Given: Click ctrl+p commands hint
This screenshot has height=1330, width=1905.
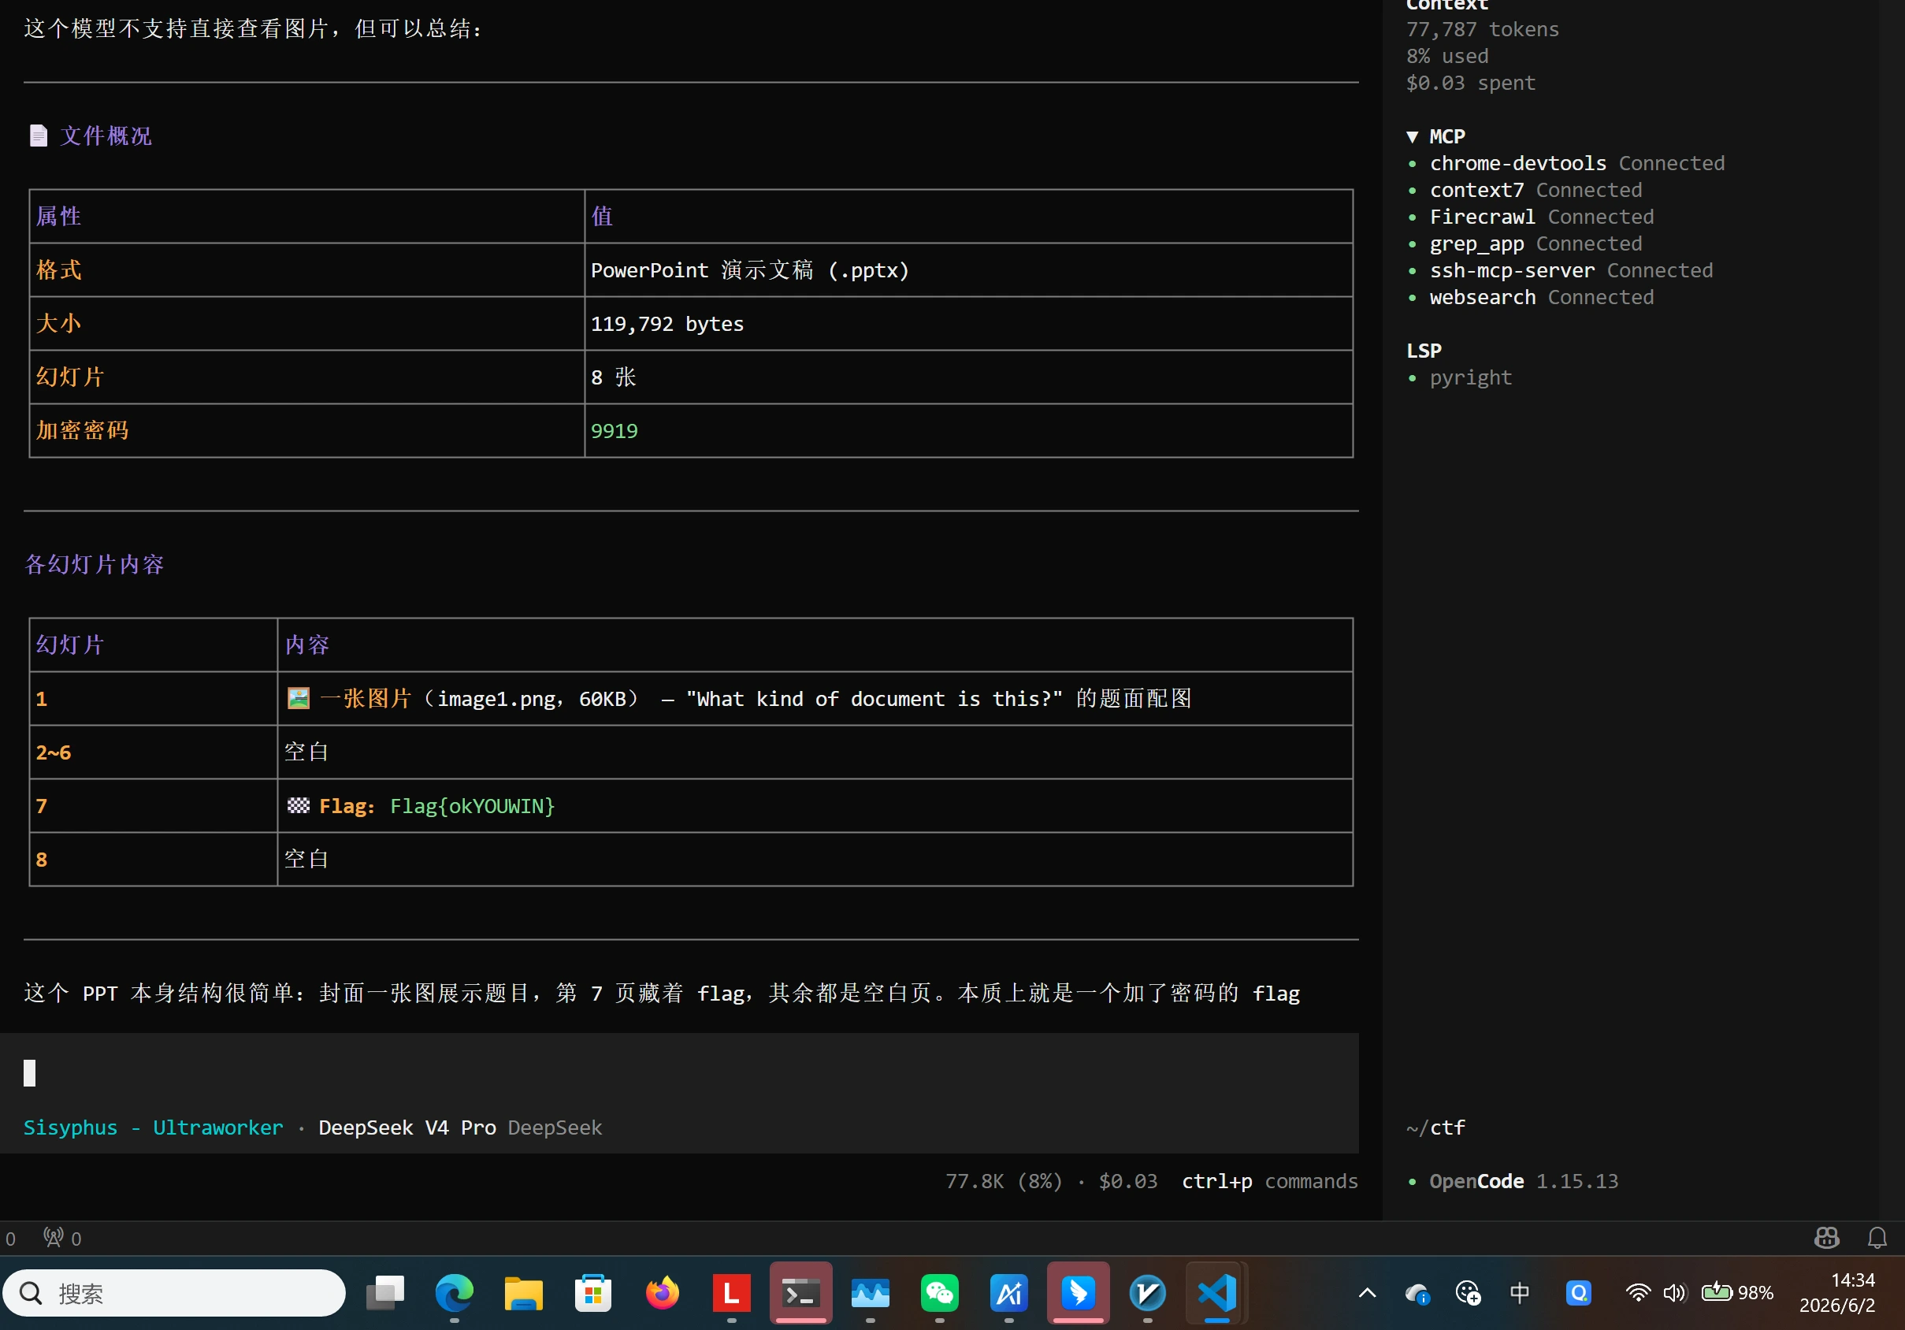Looking at the screenshot, I should coord(1269,1182).
